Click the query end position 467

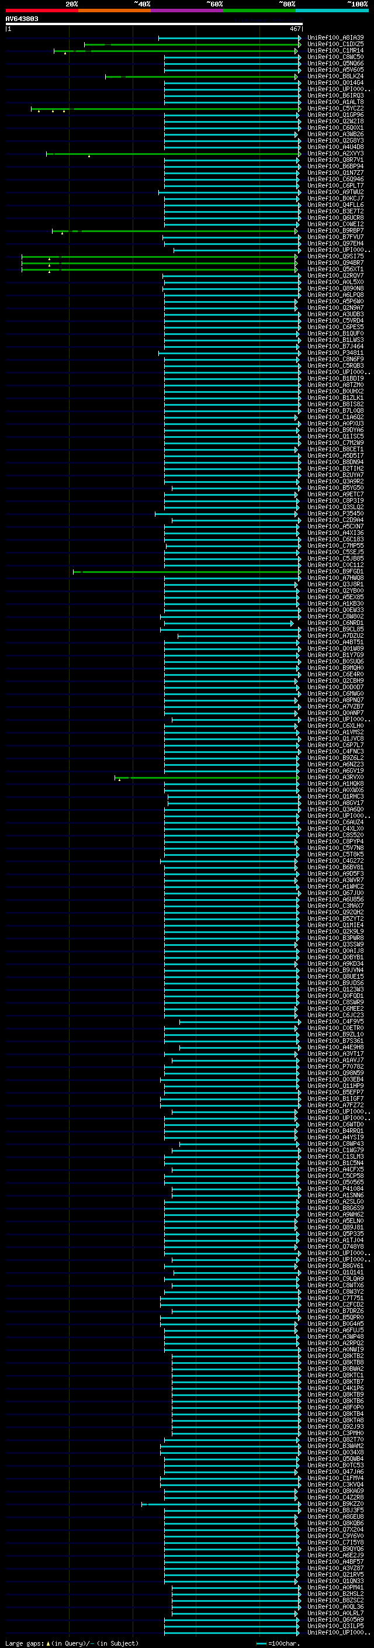coord(295,29)
